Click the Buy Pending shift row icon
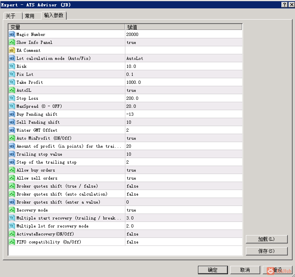The image size is (295, 277). (x=12, y=114)
